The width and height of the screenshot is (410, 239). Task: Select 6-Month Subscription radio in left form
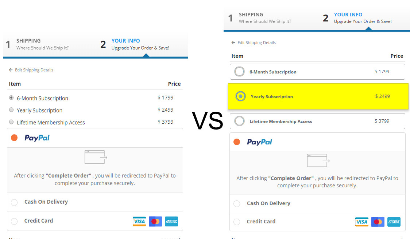pos(11,98)
